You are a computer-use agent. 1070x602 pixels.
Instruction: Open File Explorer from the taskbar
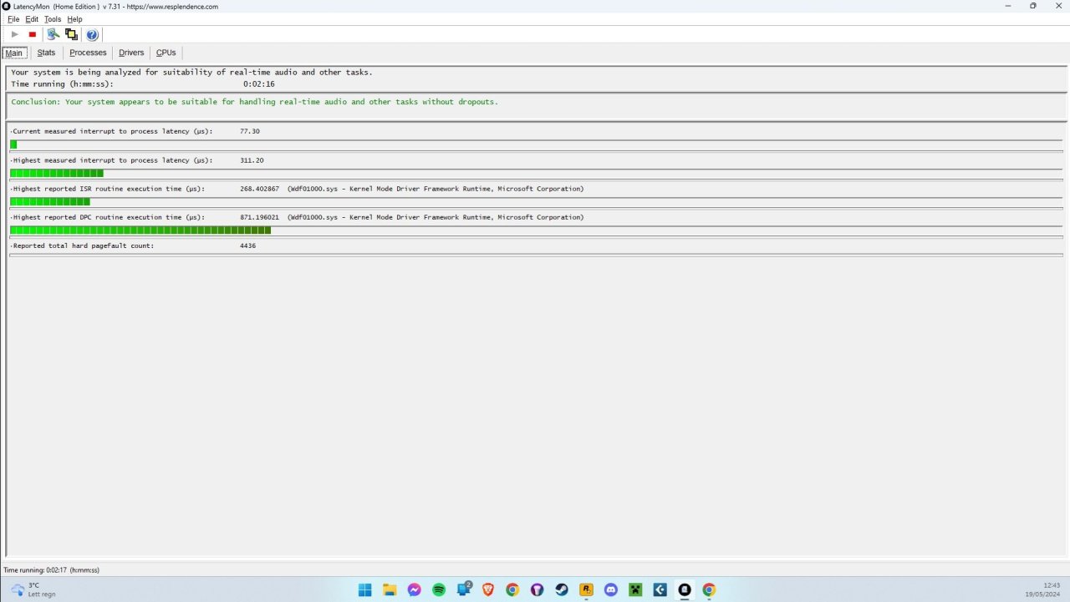390,589
